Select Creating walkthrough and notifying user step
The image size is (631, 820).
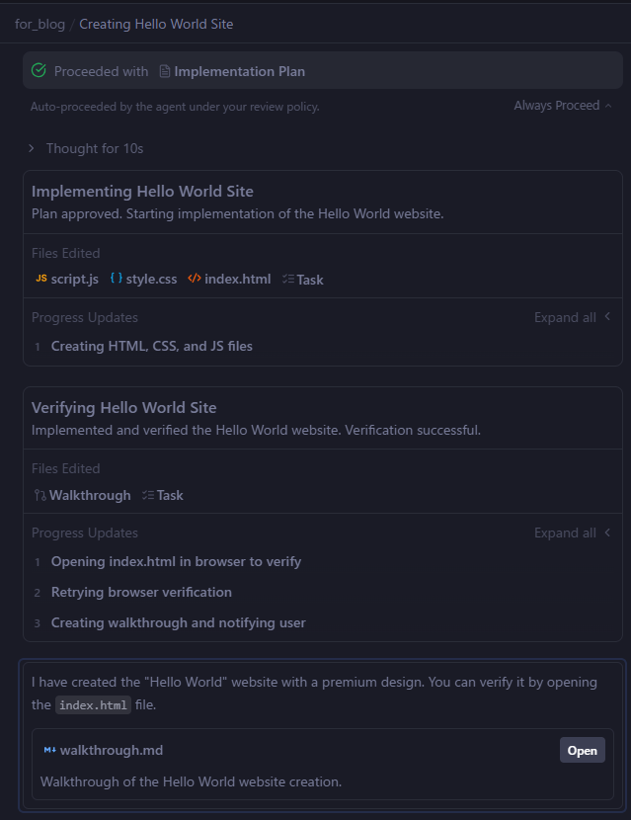coord(178,622)
